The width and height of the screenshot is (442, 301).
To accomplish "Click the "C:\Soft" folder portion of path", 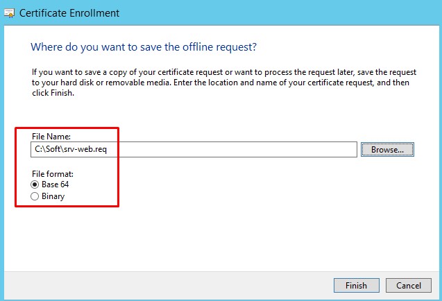I will (x=46, y=149).
